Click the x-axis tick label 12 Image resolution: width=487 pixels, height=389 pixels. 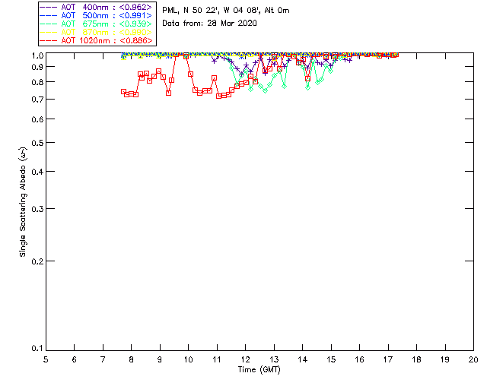pyautogui.click(x=245, y=359)
